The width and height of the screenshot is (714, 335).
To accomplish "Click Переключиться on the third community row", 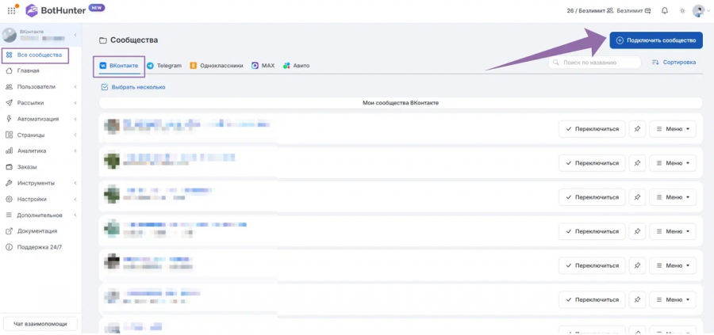I will coord(592,197).
